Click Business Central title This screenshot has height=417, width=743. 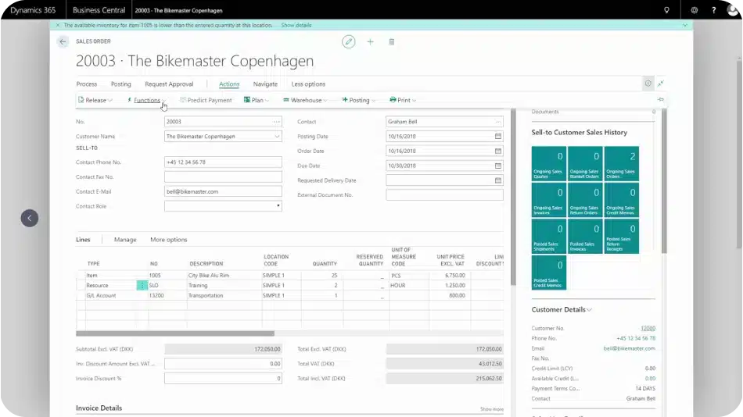(99, 10)
